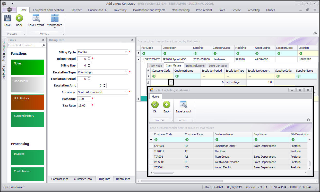Viewport: 320px width, 192px height.
Task: Increase the Billing Period spinner value
Action: 89,58
